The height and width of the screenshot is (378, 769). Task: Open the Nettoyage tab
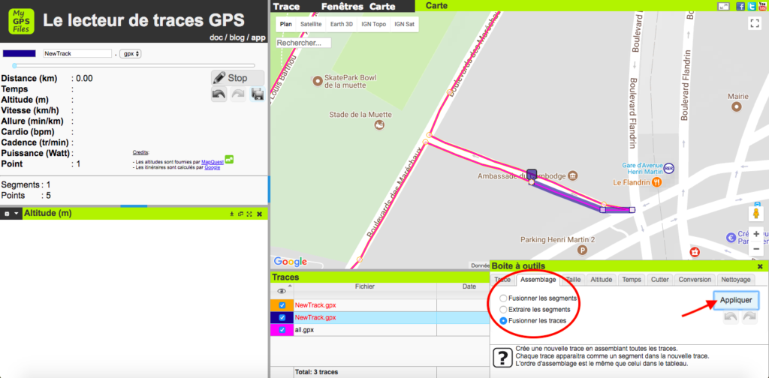coord(736,280)
